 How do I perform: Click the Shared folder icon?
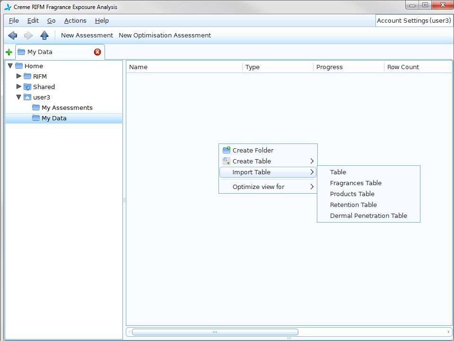click(x=27, y=87)
